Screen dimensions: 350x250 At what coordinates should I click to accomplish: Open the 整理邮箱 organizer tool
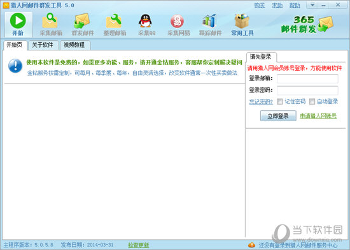[x=115, y=24]
